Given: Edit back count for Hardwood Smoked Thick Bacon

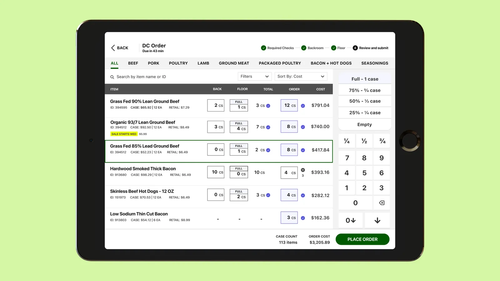Looking at the screenshot, I should pyautogui.click(x=216, y=172).
